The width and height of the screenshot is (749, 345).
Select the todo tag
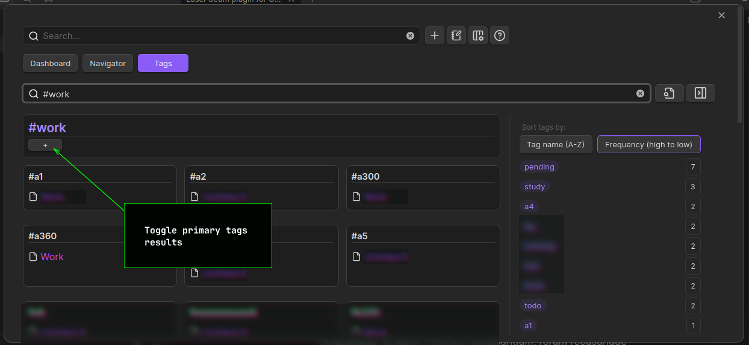533,305
